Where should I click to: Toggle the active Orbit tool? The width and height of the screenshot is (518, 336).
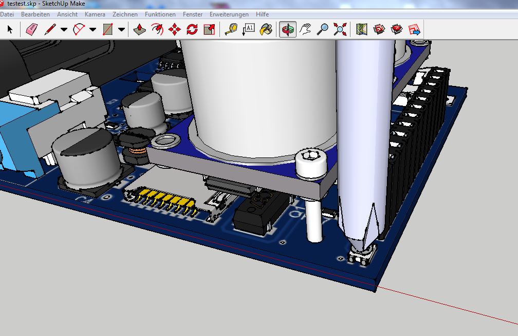click(x=288, y=29)
